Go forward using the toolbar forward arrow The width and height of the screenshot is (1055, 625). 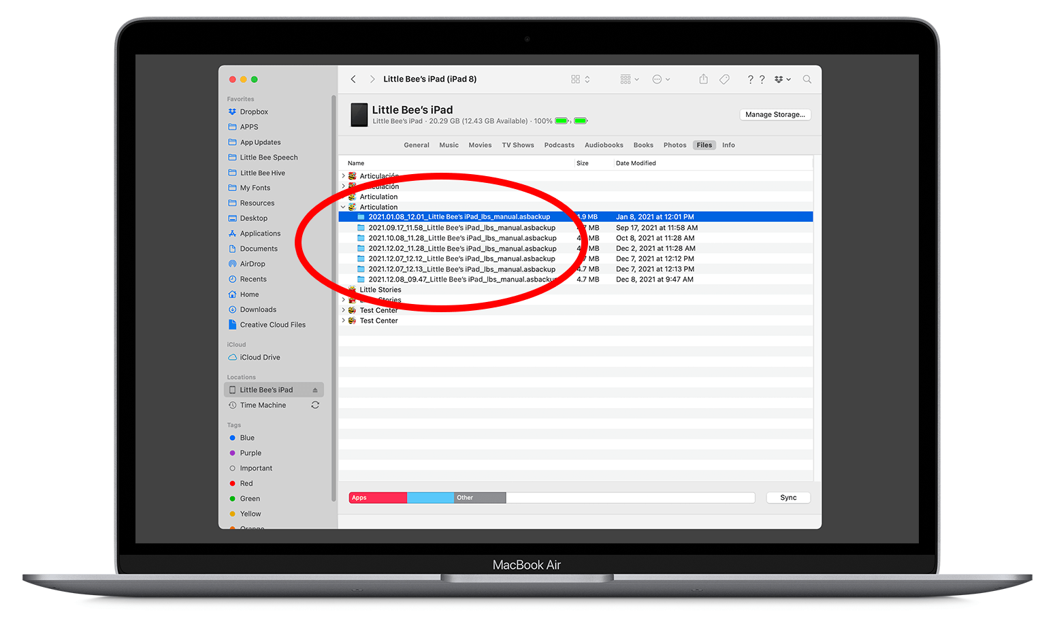[372, 80]
